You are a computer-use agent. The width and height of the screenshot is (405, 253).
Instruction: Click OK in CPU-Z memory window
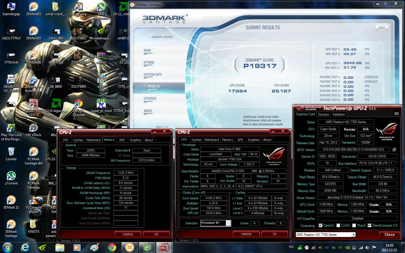point(156,234)
